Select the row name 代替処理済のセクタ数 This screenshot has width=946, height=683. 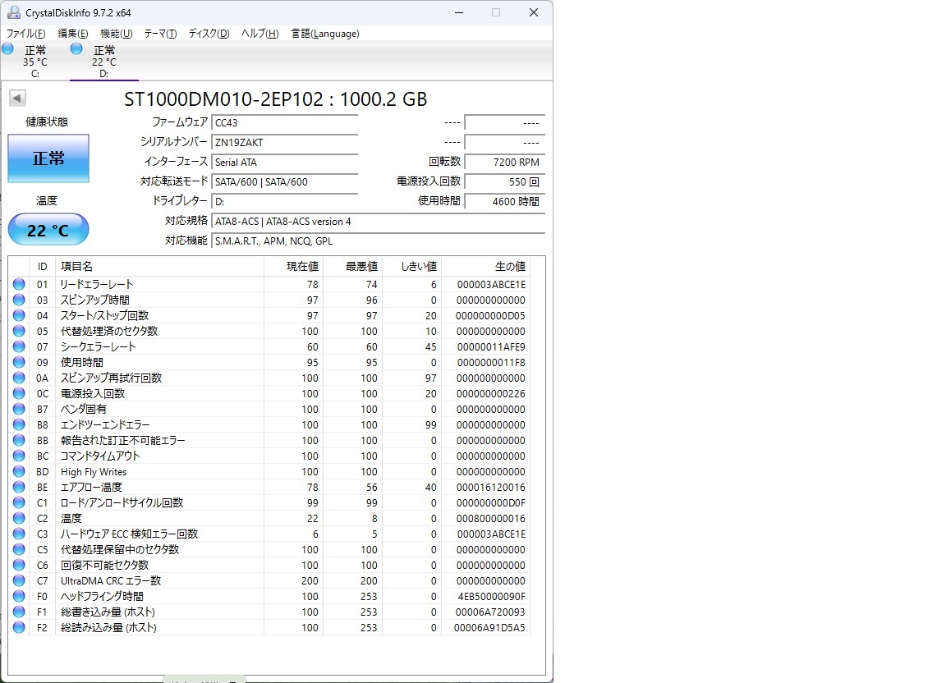(x=109, y=332)
